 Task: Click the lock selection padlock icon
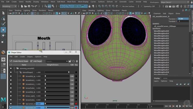[90, 6]
